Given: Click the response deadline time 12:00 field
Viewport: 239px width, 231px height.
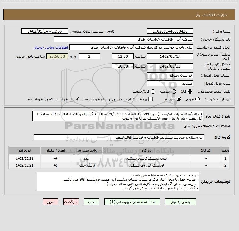Looking at the screenshot, I should click(x=123, y=56).
